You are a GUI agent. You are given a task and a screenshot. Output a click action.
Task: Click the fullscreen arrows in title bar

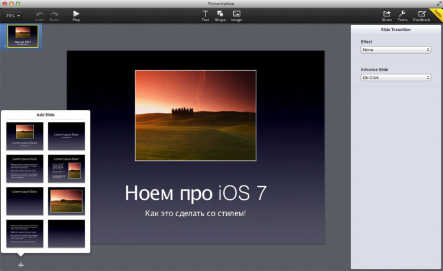(439, 4)
